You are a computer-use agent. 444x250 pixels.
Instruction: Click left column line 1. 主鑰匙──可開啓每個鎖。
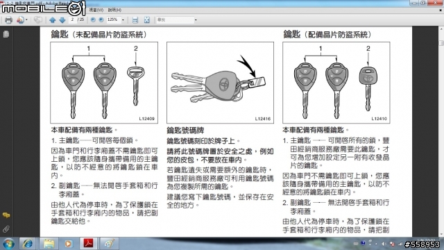tap(95, 140)
